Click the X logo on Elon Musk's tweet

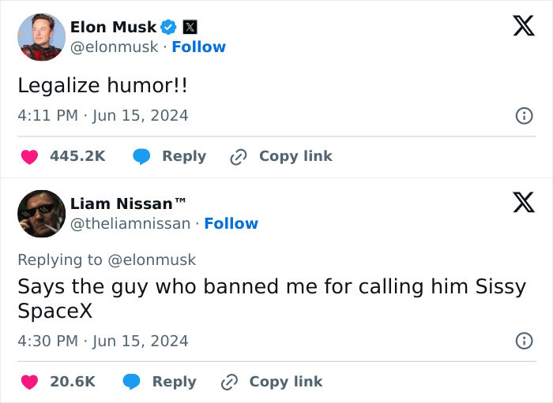tap(524, 26)
